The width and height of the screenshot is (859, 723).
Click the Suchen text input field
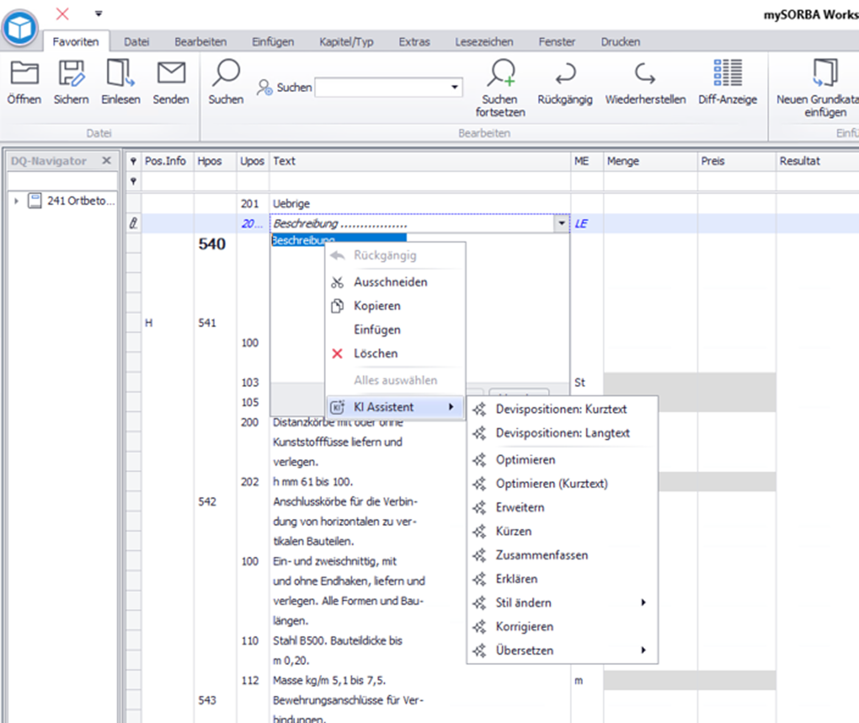[x=382, y=87]
